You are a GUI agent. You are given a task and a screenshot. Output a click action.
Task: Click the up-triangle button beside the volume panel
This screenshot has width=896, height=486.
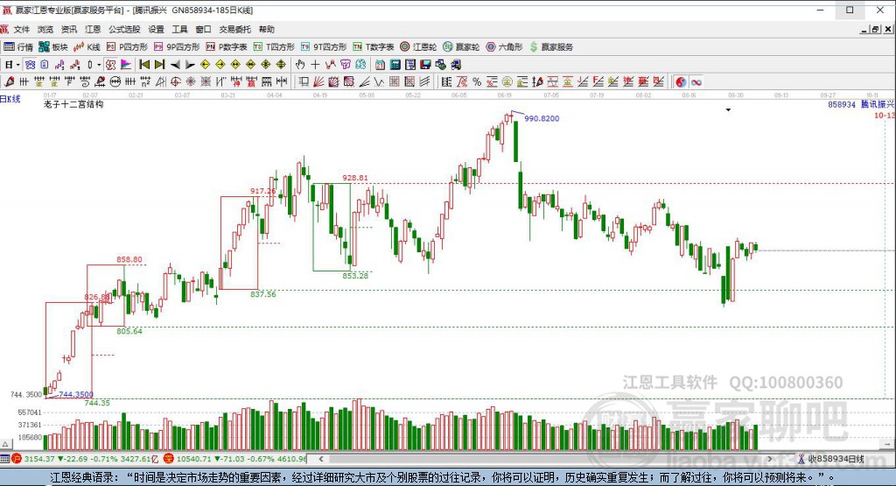pos(6,444)
